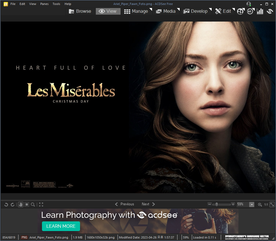Click the zoom out minus button

point(209,204)
